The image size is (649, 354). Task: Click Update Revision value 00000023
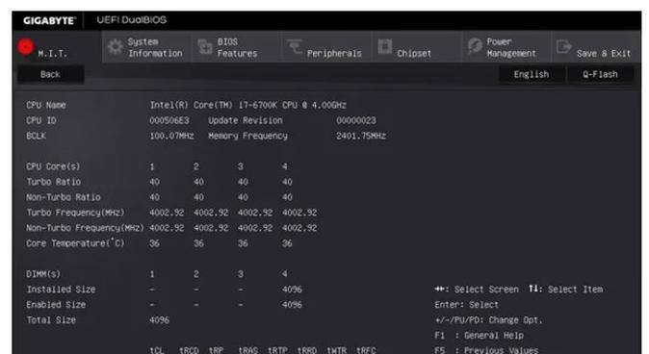coord(356,120)
